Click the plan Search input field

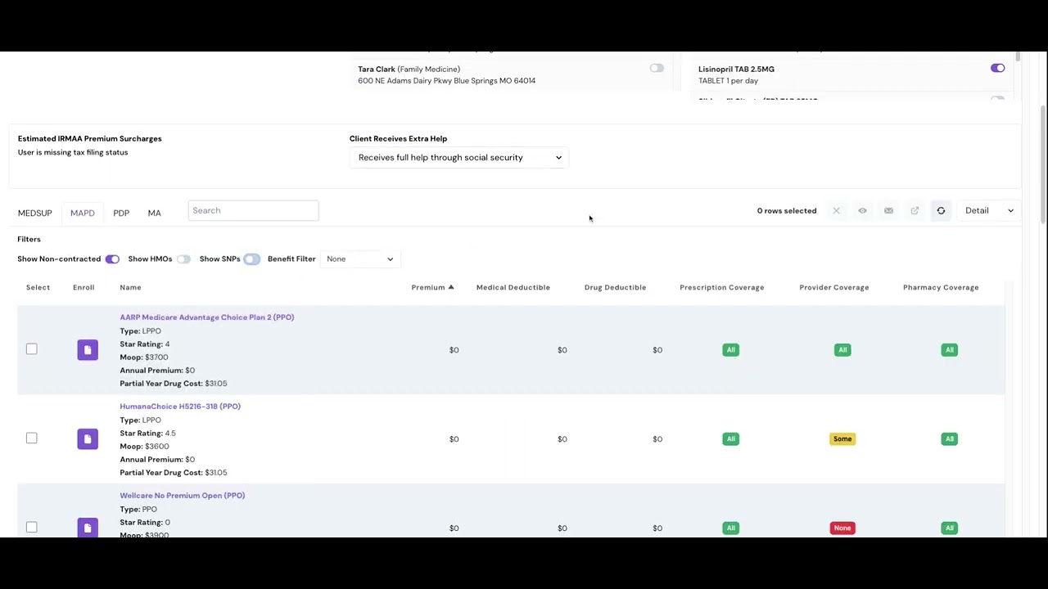[253, 211]
